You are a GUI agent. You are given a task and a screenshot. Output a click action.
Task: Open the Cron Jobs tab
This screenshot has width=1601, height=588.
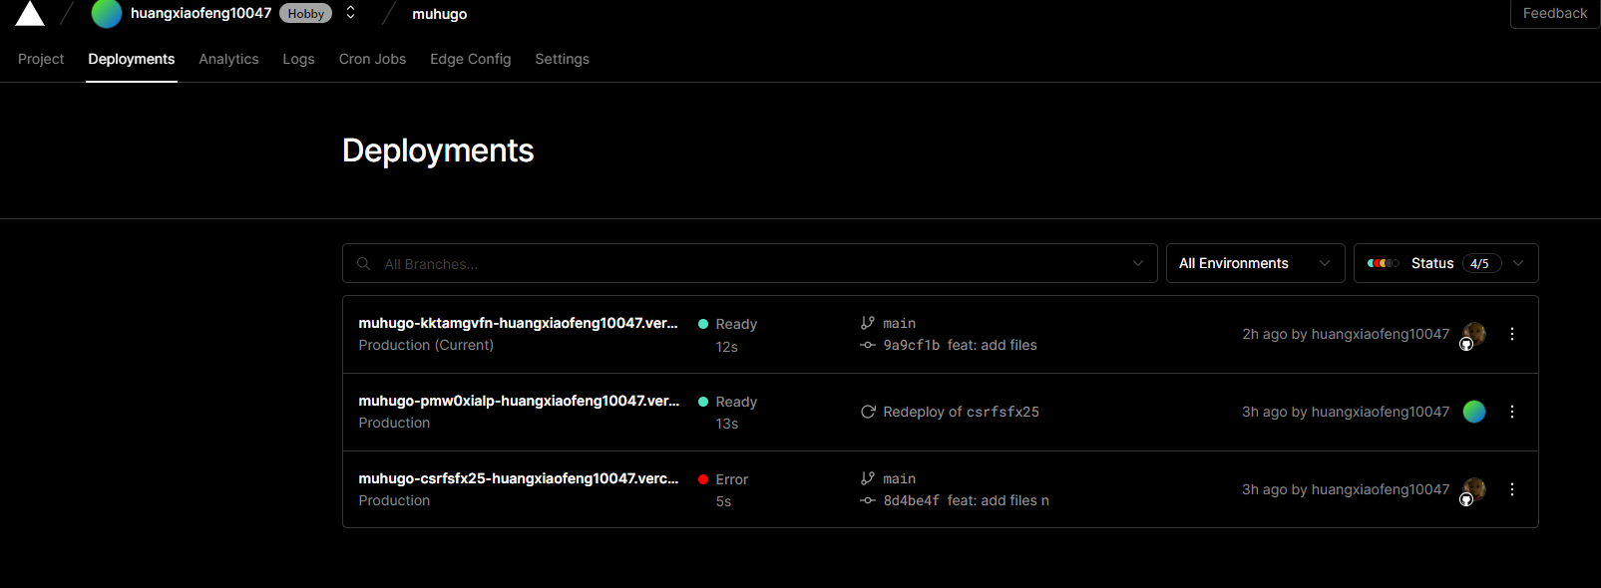point(372,59)
